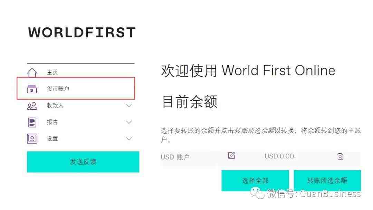Click the reports document icon

click(x=32, y=122)
